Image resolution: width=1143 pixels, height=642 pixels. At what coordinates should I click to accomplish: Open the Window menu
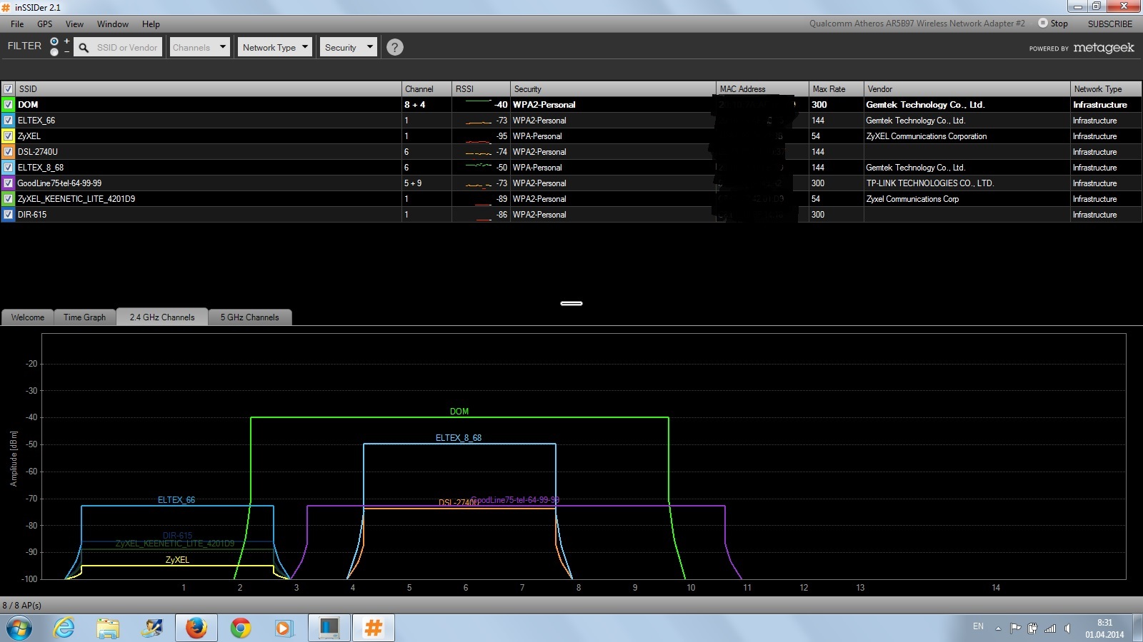113,24
